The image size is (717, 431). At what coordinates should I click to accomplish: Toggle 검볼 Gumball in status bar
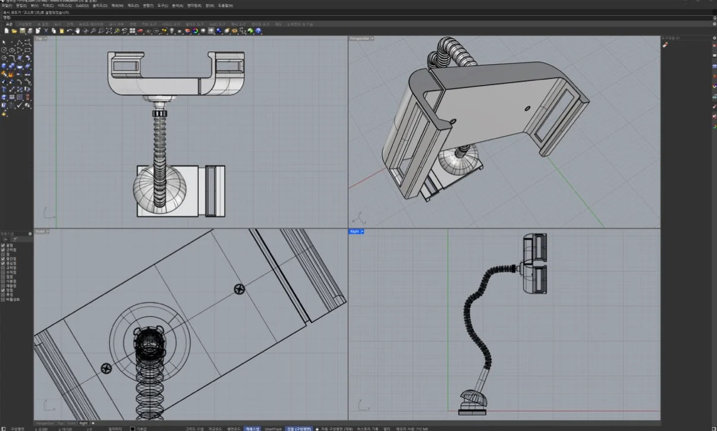299,429
